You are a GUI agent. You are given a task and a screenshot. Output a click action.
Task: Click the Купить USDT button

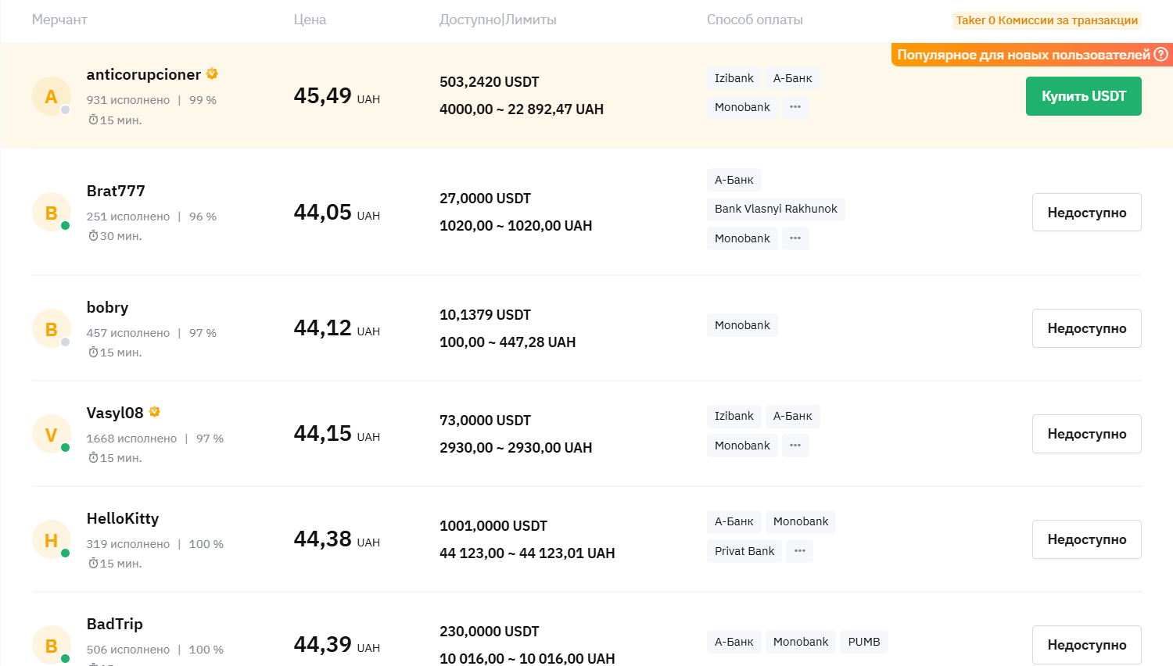(x=1084, y=96)
